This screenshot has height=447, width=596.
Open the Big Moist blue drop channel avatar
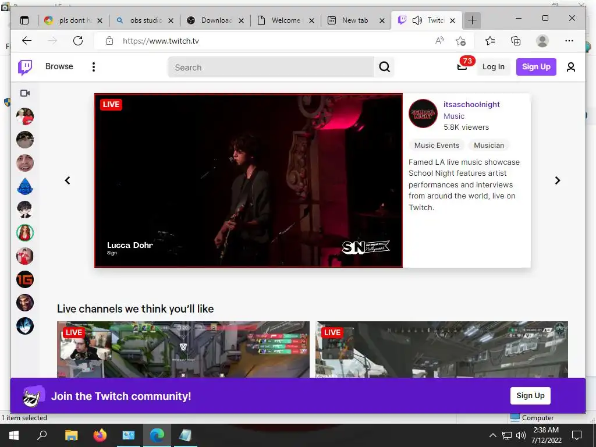[25, 186]
